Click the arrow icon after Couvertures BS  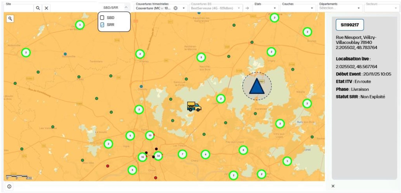click(247, 8)
